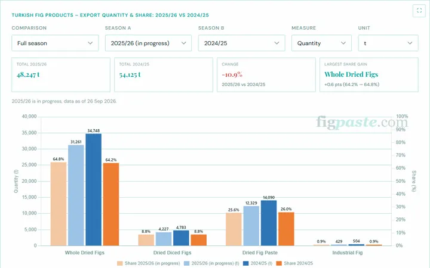
Task: Toggle the Share 2024/25 legend entry
Action: pos(294,263)
